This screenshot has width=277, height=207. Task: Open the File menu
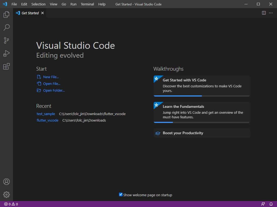[x=14, y=4]
